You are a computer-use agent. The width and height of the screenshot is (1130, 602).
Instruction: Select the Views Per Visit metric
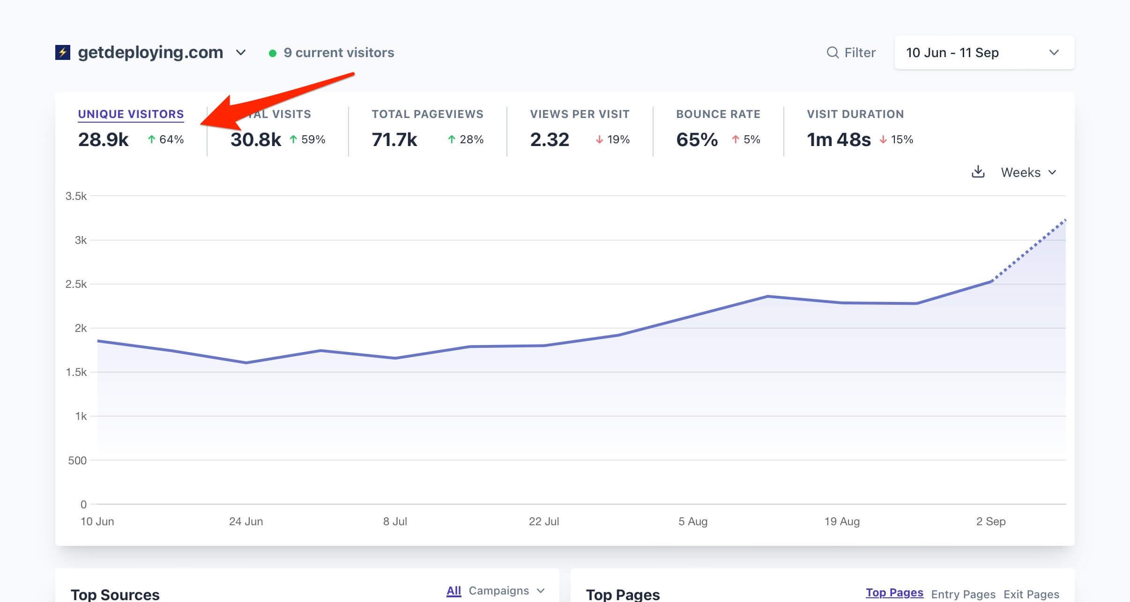[580, 114]
